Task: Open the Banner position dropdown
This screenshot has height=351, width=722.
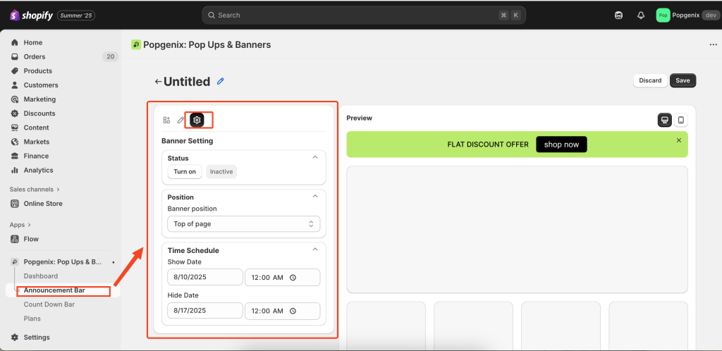Action: pos(243,224)
